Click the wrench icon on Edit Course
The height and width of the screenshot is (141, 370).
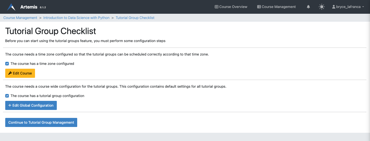click(10, 73)
